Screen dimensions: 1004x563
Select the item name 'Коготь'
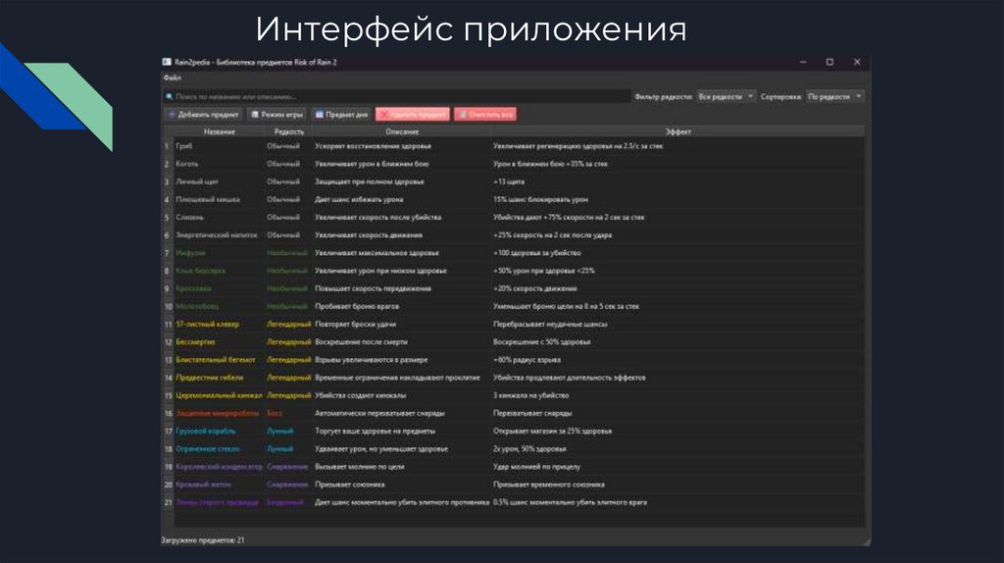coord(187,164)
